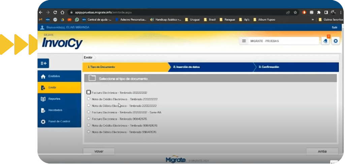
Task: Select Factura Electrónica - Timbrado 22222222
Action: 89,92
